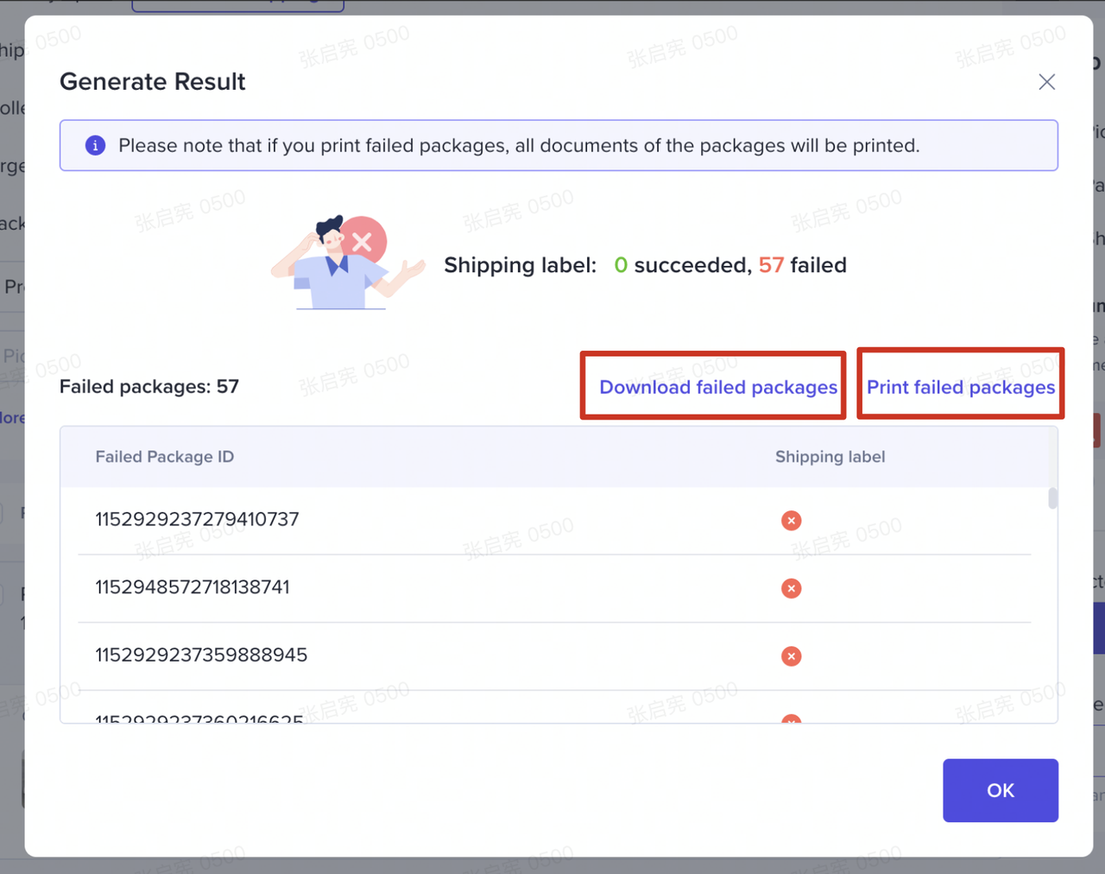Print failed packages

pos(961,387)
